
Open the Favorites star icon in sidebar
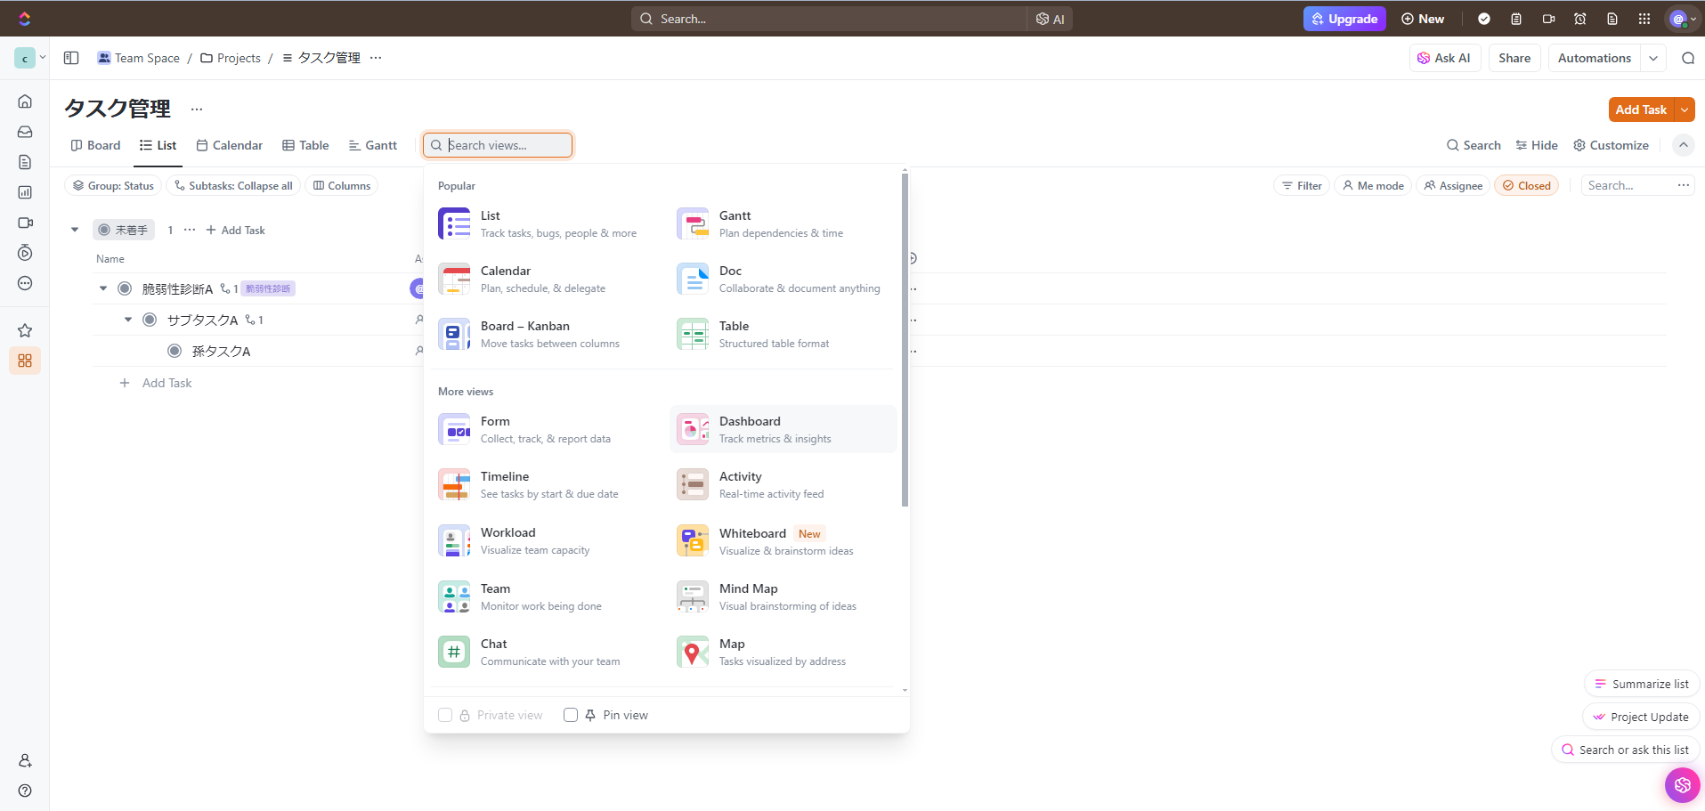25,330
